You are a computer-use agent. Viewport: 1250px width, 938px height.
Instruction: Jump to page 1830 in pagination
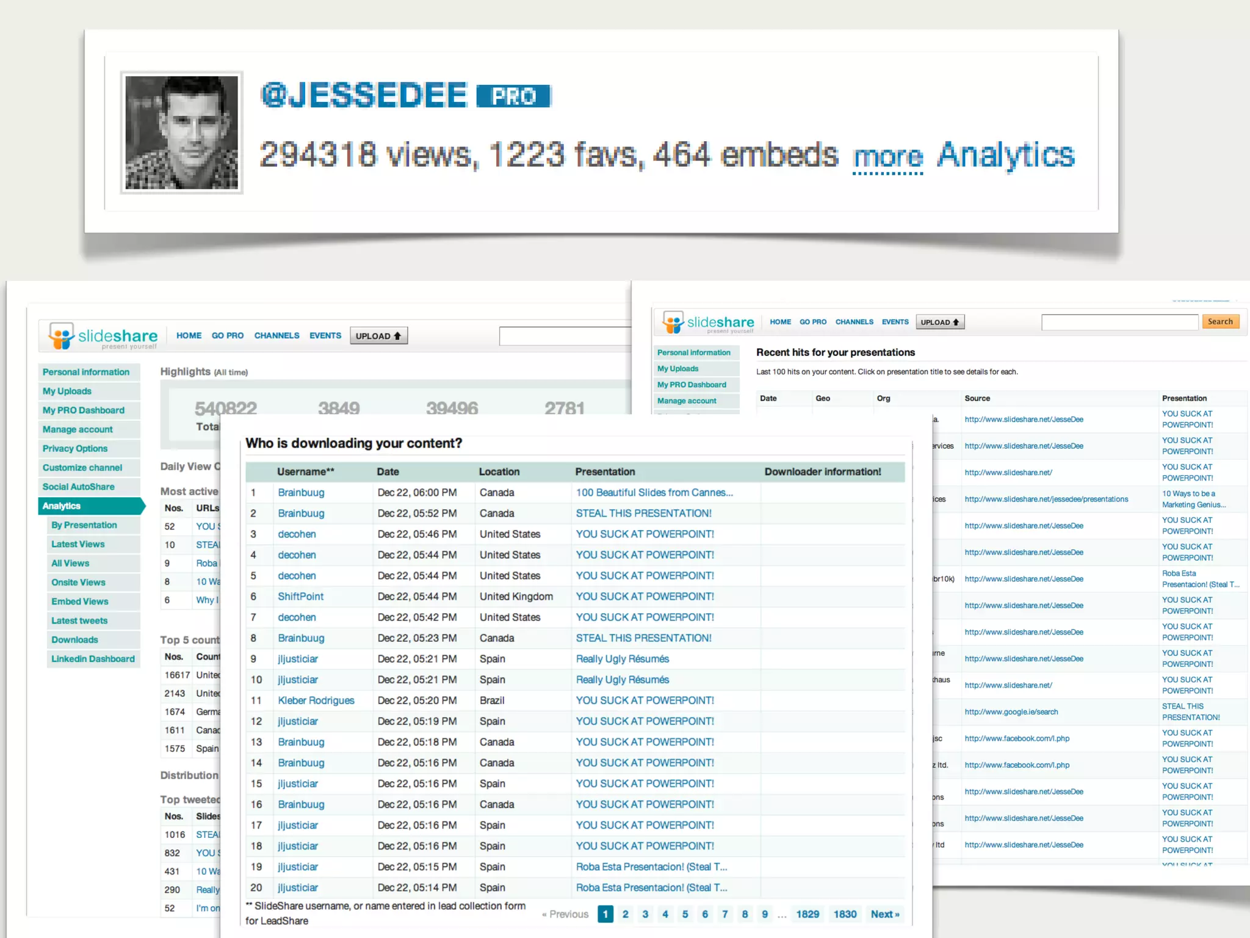[x=845, y=914]
